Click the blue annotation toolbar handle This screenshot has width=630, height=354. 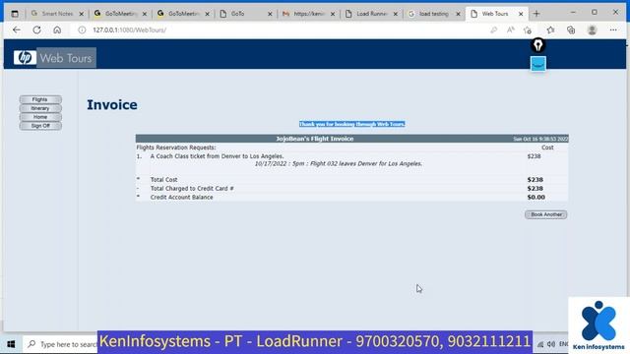pyautogui.click(x=538, y=64)
